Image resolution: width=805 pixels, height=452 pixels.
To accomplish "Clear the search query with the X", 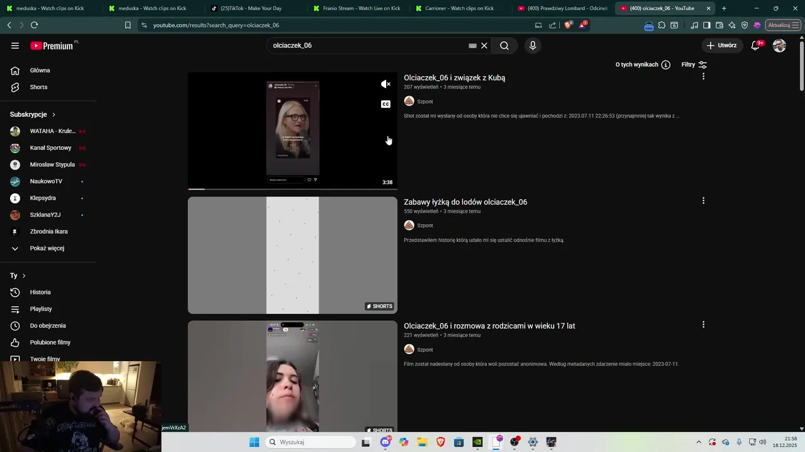I will pyautogui.click(x=484, y=45).
